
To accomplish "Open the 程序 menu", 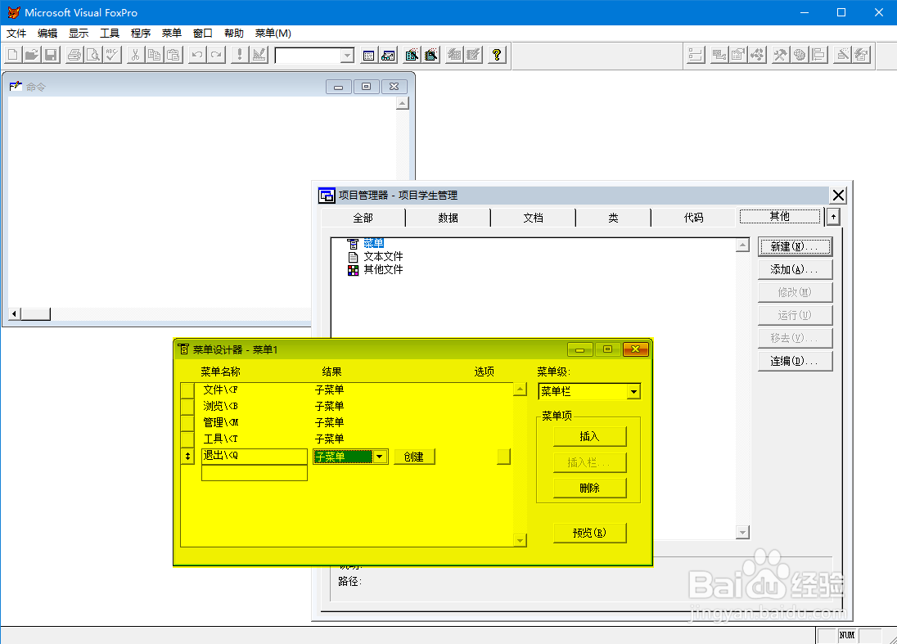I will pyautogui.click(x=141, y=34).
